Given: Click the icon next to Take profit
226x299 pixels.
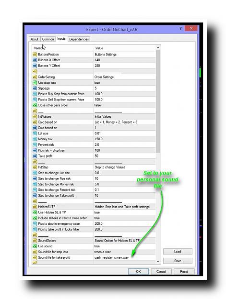Looking at the screenshot, I should (x=35, y=156).
